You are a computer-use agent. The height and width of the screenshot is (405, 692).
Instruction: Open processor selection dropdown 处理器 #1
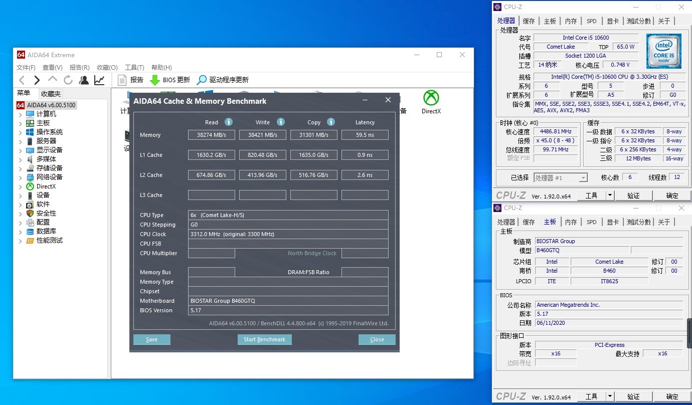tap(561, 177)
